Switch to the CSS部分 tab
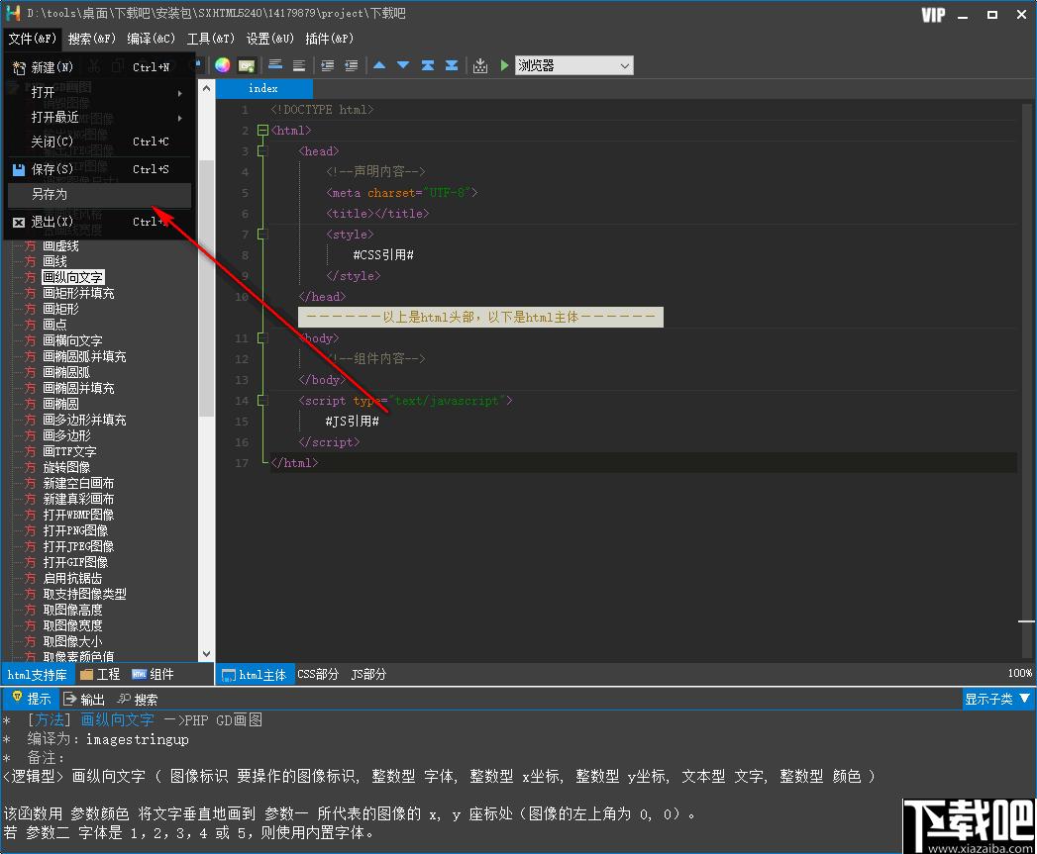 (x=318, y=674)
